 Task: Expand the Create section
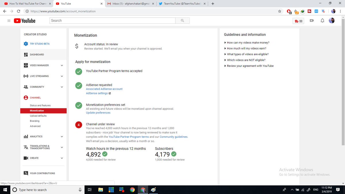pyautogui.click(x=62, y=158)
